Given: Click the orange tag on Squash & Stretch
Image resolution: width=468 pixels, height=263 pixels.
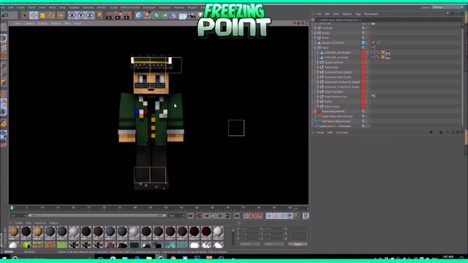Looking at the screenshot, I should tap(373, 42).
